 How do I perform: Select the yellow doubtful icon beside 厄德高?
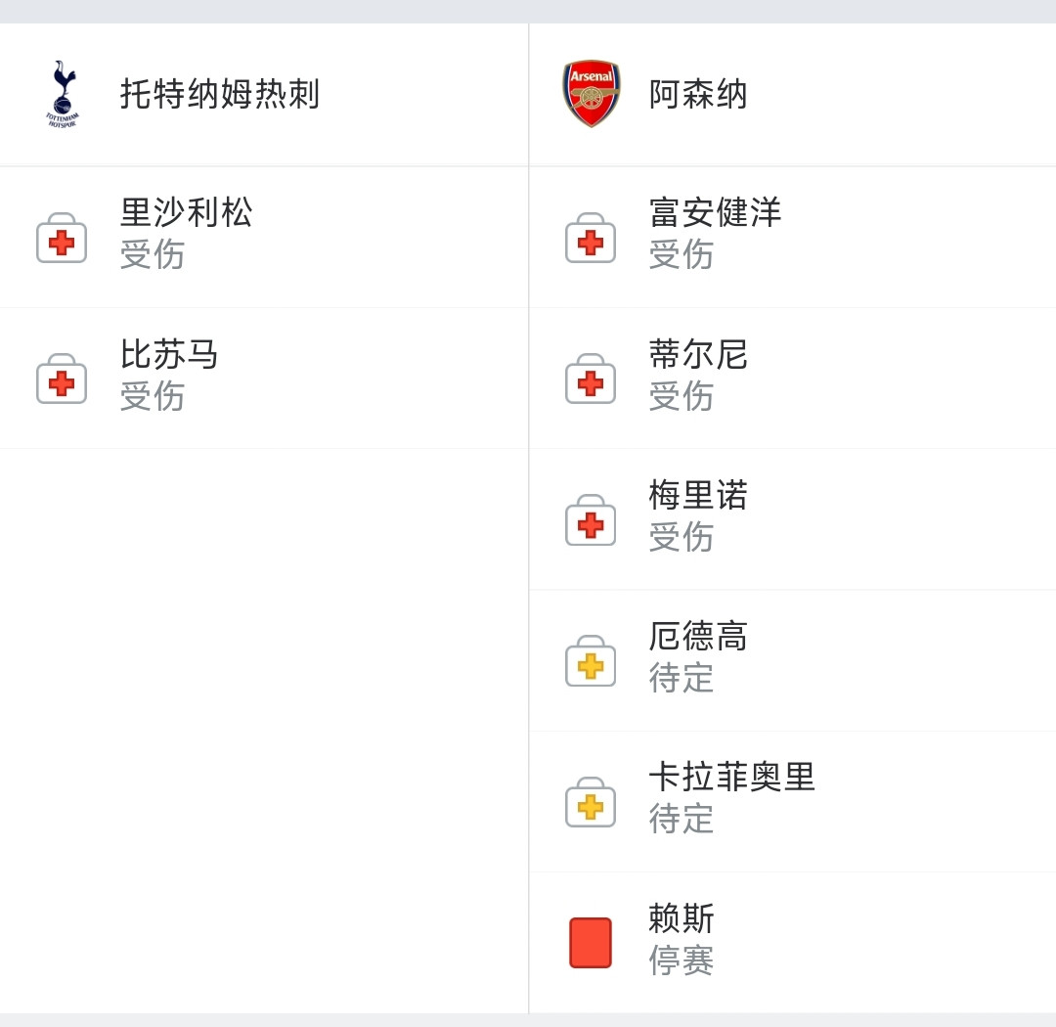click(x=591, y=661)
